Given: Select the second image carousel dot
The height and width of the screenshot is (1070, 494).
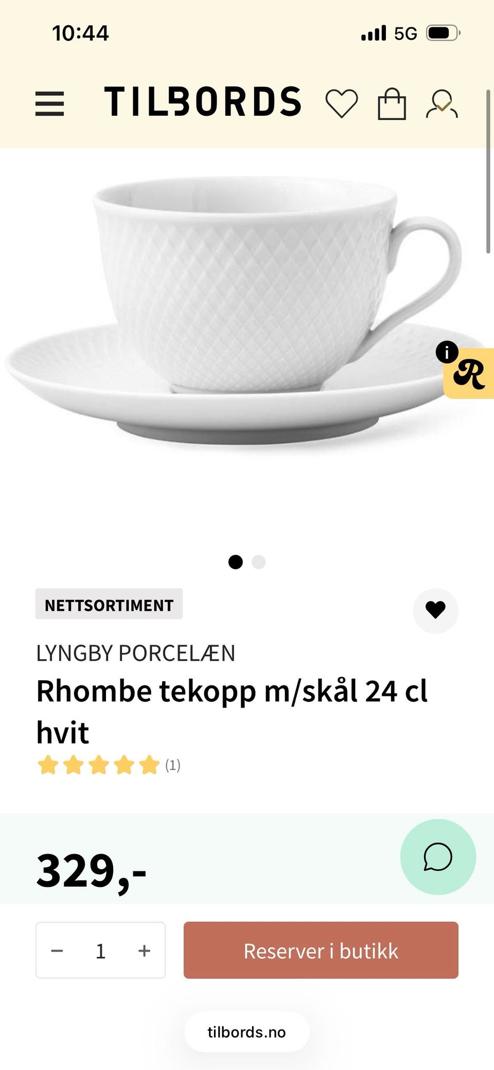Looking at the screenshot, I should coord(259,562).
